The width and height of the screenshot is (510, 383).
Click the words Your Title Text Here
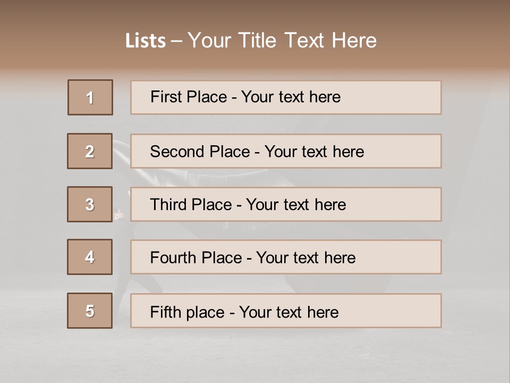point(282,40)
